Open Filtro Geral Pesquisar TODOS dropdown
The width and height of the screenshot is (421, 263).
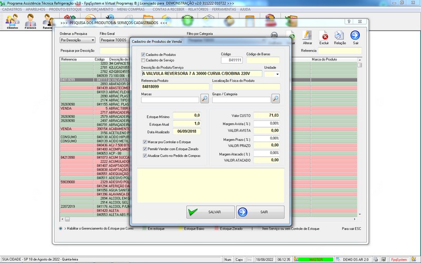(115, 40)
